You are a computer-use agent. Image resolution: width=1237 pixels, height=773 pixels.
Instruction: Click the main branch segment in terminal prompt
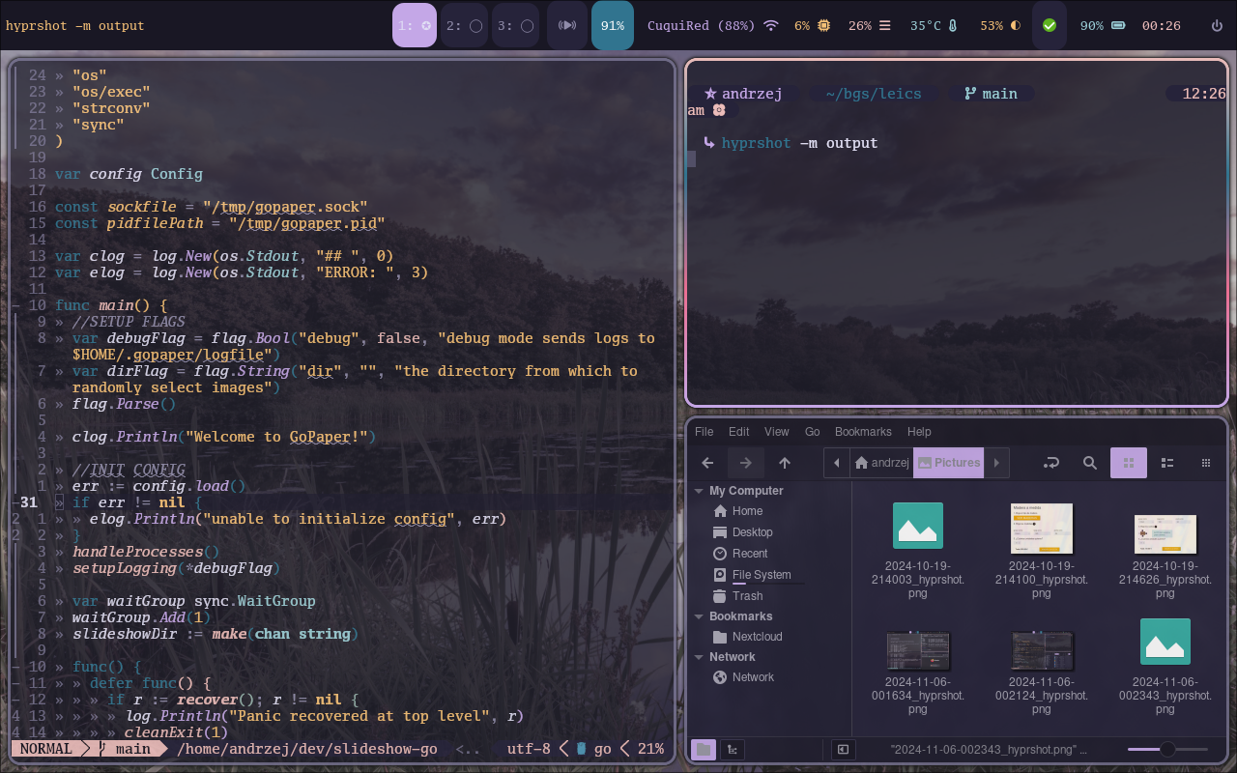pyautogui.click(x=991, y=94)
